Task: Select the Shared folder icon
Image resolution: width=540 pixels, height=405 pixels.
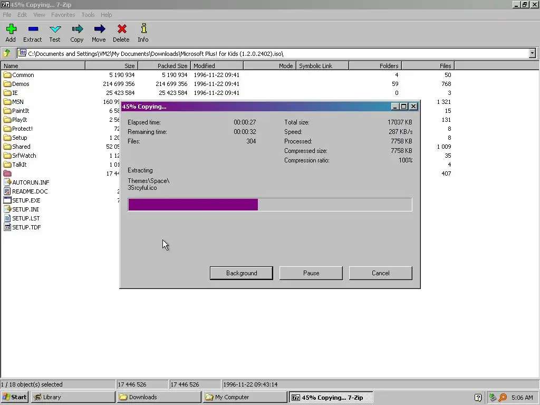Action: 7,147
